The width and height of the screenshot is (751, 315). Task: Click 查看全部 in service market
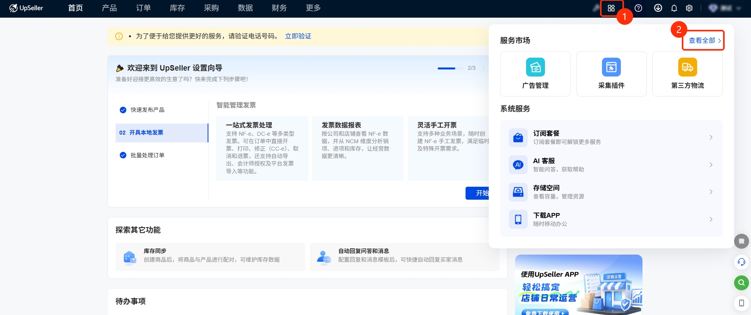pyautogui.click(x=705, y=40)
